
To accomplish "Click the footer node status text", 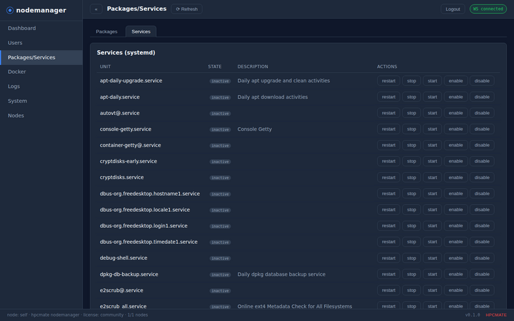I will (77, 315).
